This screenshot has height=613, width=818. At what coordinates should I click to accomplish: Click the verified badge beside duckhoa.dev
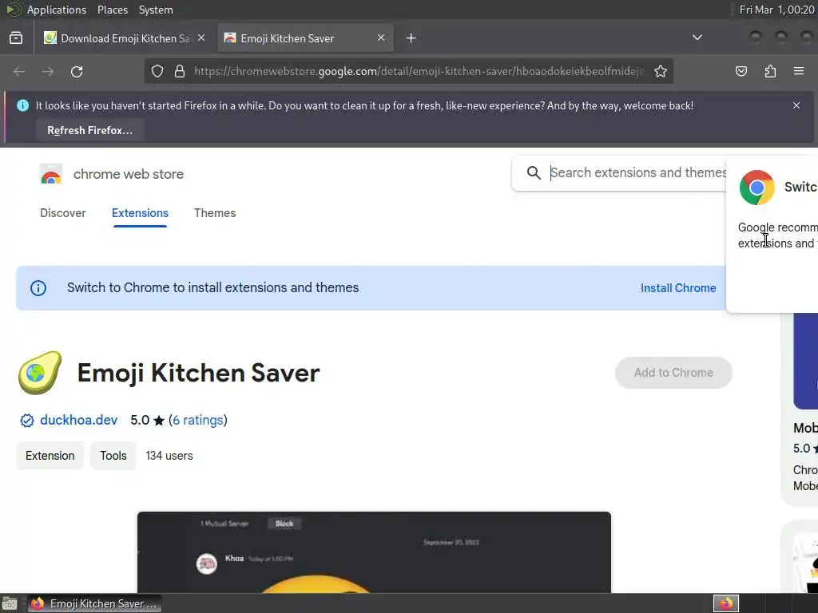(26, 421)
